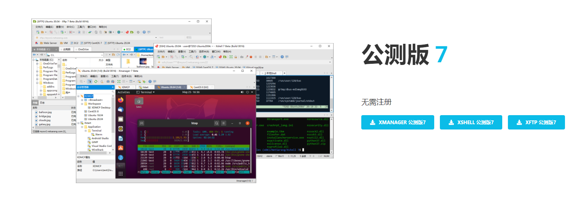This screenshot has height=205, width=585.
Task: Open LibreOffice Writer in the Ubuntu dock
Action: (x=121, y=138)
